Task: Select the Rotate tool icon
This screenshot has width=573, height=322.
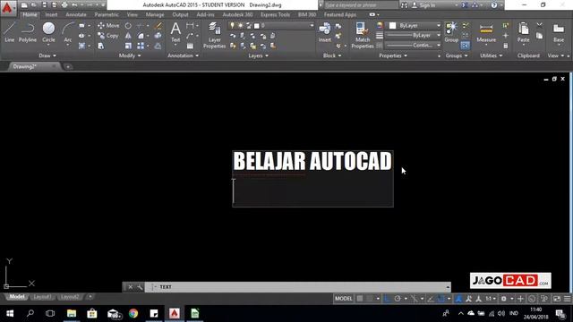Action: tap(128, 26)
